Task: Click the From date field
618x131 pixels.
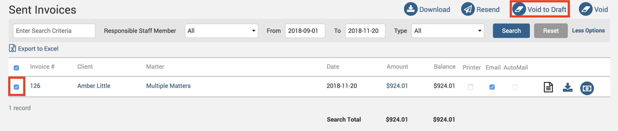Action: pyautogui.click(x=305, y=31)
